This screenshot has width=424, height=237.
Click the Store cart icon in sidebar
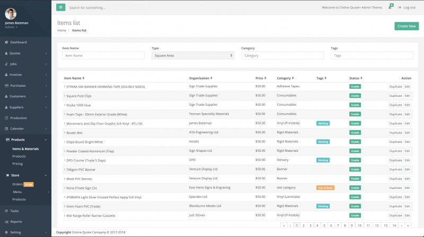[7, 175]
